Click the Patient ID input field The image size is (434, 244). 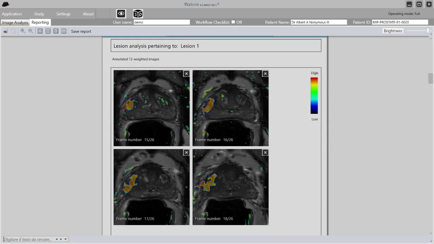[400, 22]
